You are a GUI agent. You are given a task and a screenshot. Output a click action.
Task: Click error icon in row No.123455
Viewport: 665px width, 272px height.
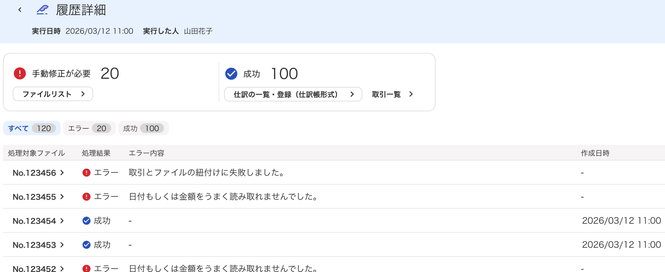point(86,197)
